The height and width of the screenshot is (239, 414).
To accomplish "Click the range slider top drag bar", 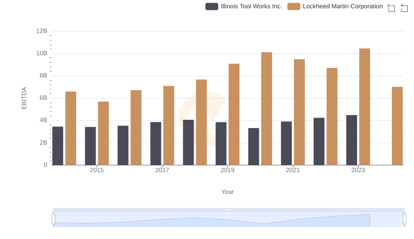I will pyautogui.click(x=229, y=209).
